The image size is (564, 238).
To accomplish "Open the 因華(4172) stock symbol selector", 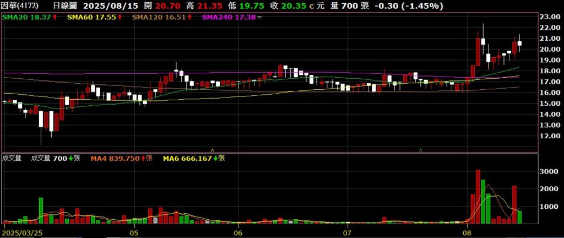I will 20,6.
